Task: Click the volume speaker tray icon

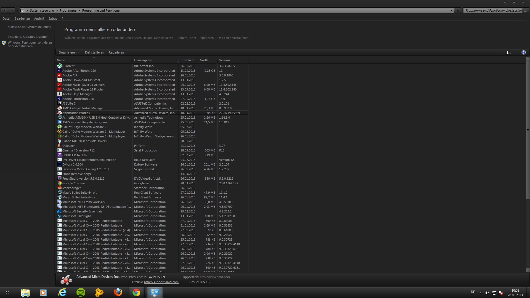Action: [487, 293]
